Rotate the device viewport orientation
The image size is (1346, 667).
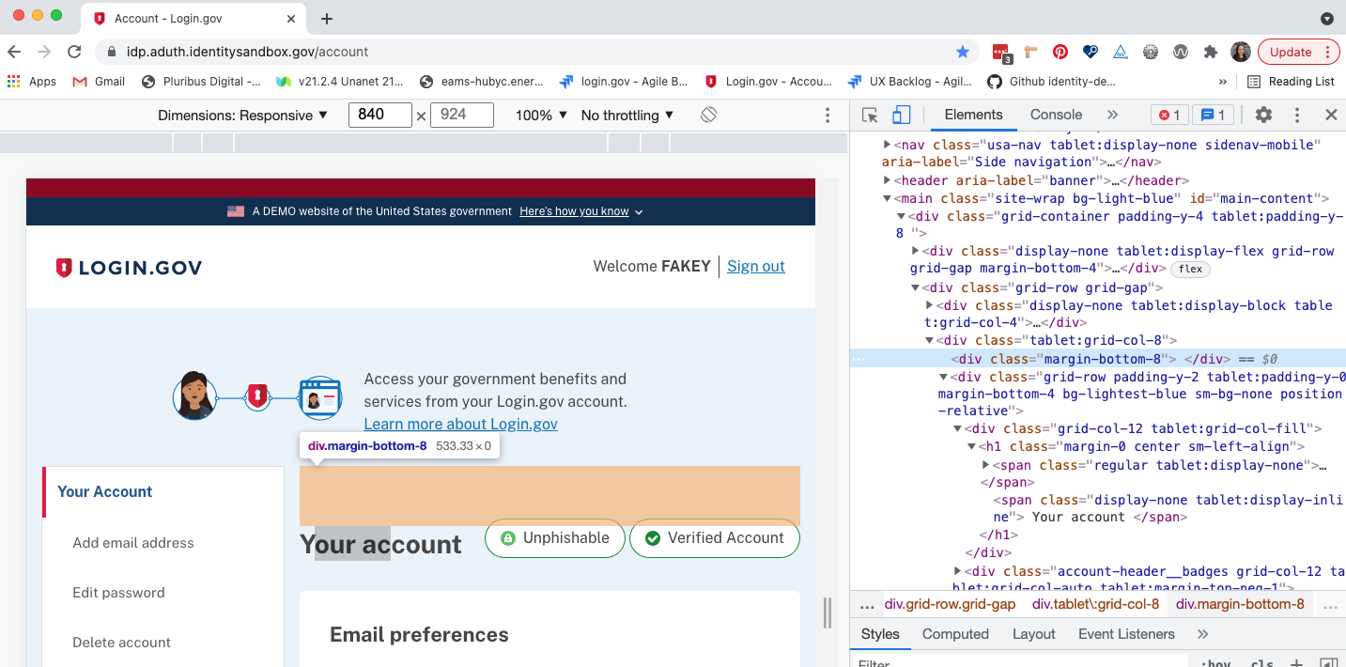[x=709, y=115]
